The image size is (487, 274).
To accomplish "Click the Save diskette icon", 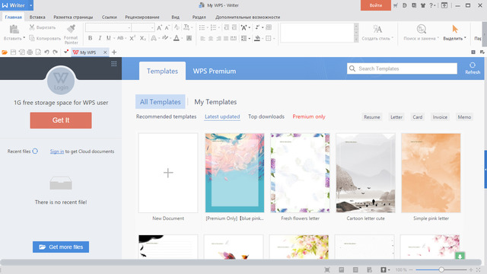I will point(13,53).
